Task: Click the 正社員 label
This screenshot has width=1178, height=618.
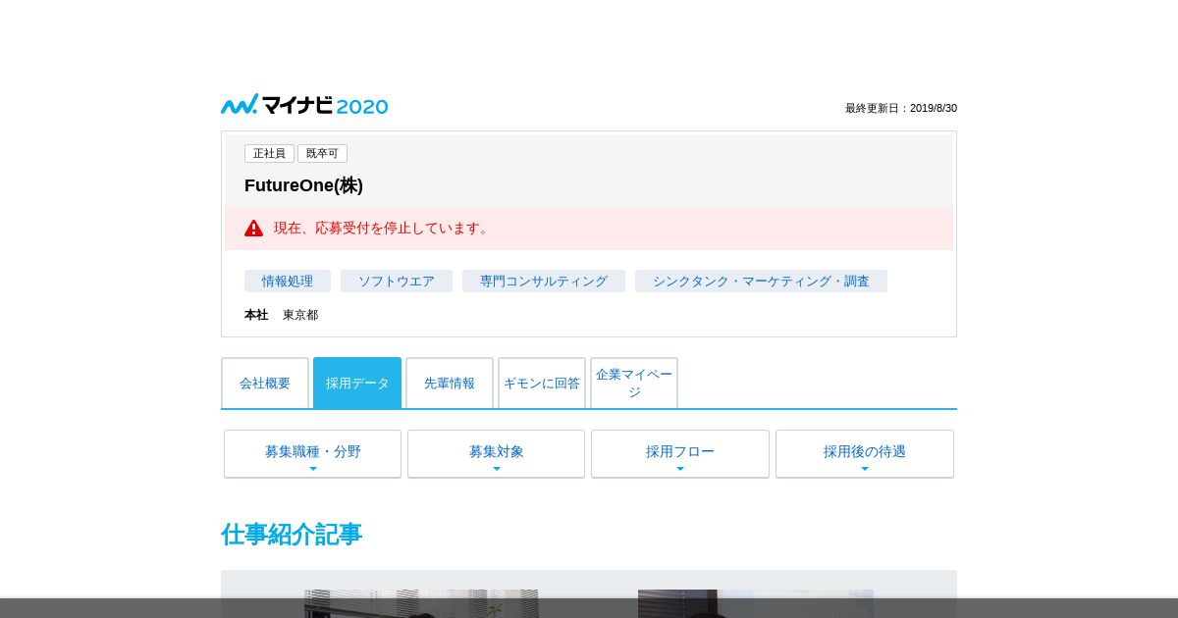Action: pos(269,153)
